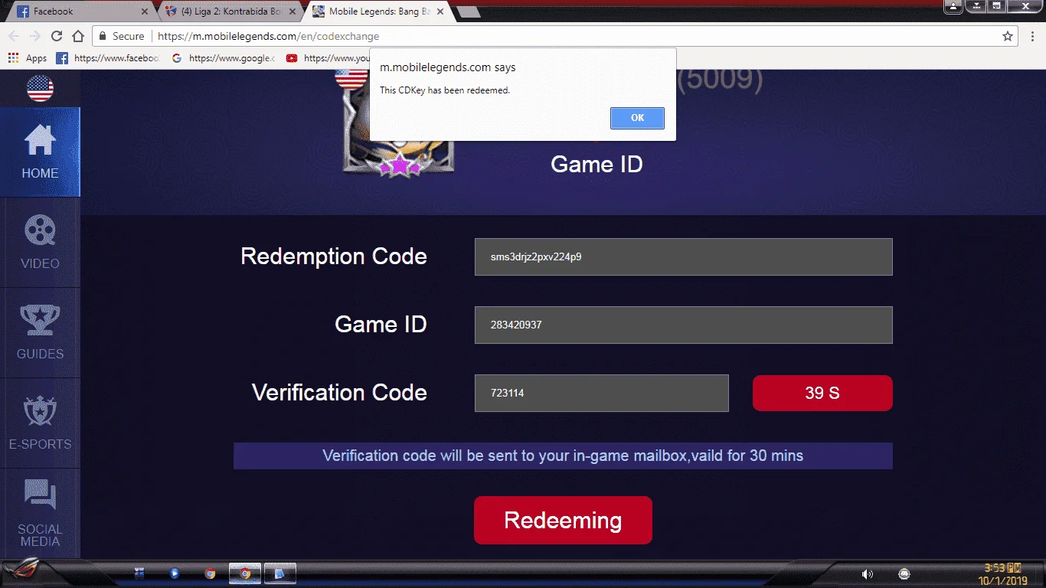The height and width of the screenshot is (588, 1046).
Task: Open the Facebook bookmark
Action: (107, 58)
